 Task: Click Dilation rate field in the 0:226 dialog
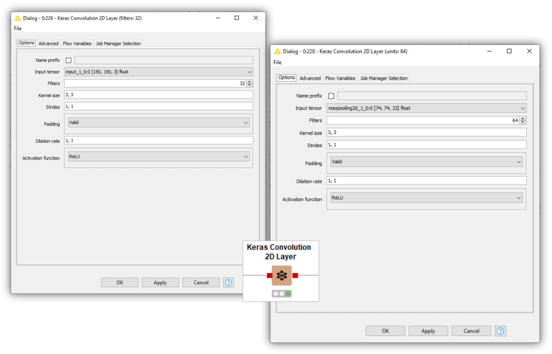point(158,140)
